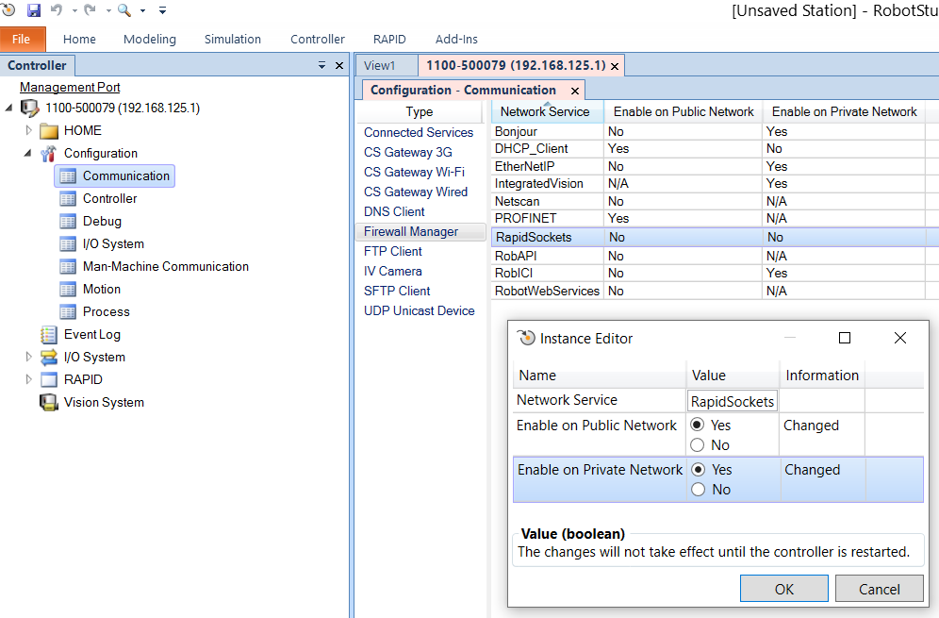Confirm the Instance Editor with OK
The height and width of the screenshot is (618, 939).
tap(783, 589)
